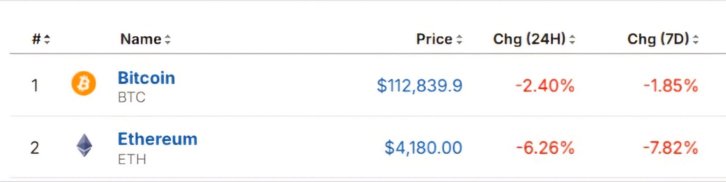This screenshot has height=182, width=726.
Task: Click Bitcoin's -1.85% seven-day change
Action: [670, 86]
